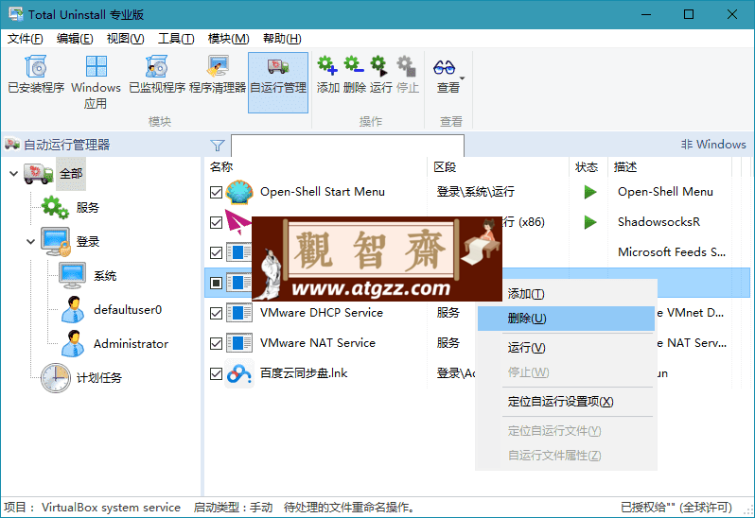
Task: Open the Windows 应用 module
Action: click(x=96, y=83)
